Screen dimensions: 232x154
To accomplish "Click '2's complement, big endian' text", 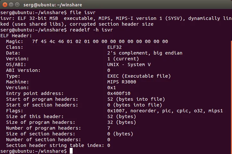I will click(145, 53).
